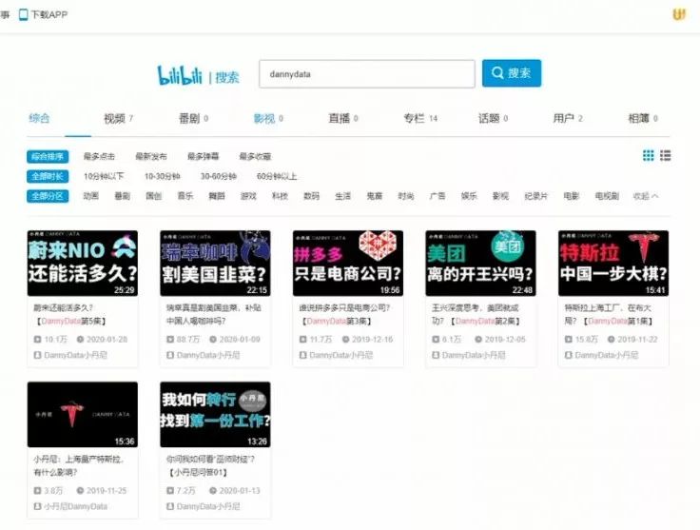The height and width of the screenshot is (530, 700).
Task: Click title 蔚来还能活多久 DannyData第5集
Action: tap(70, 314)
